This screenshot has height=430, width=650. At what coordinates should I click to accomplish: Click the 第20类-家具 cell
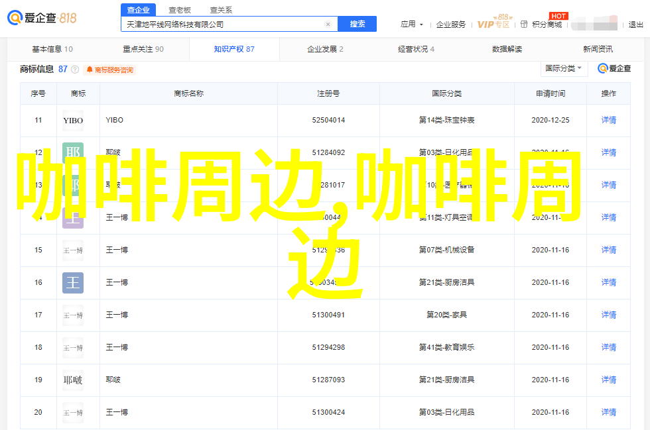pyautogui.click(x=446, y=315)
